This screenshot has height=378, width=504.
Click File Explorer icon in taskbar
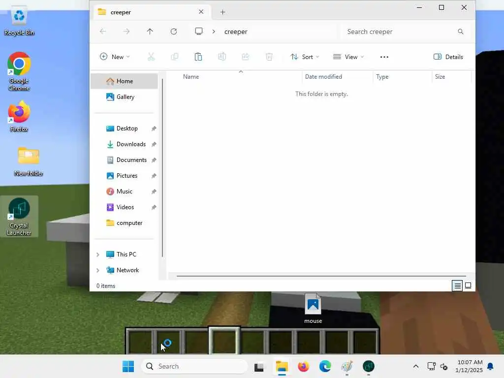(x=282, y=366)
